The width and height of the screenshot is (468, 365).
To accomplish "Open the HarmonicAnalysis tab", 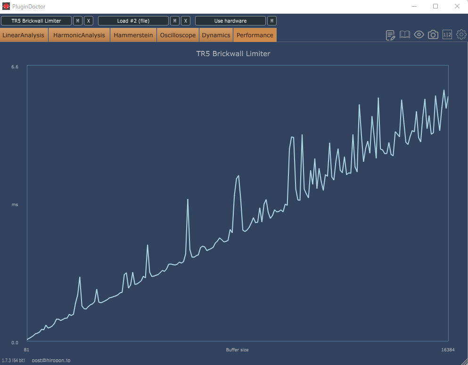I will tap(79, 35).
